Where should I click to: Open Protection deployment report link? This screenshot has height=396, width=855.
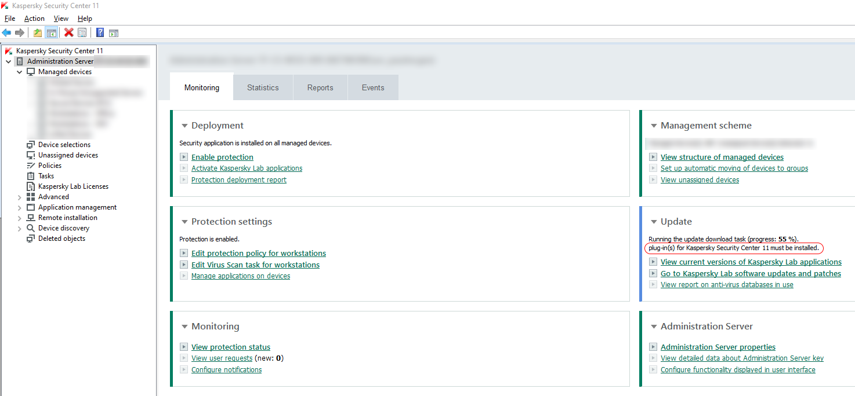(x=239, y=180)
